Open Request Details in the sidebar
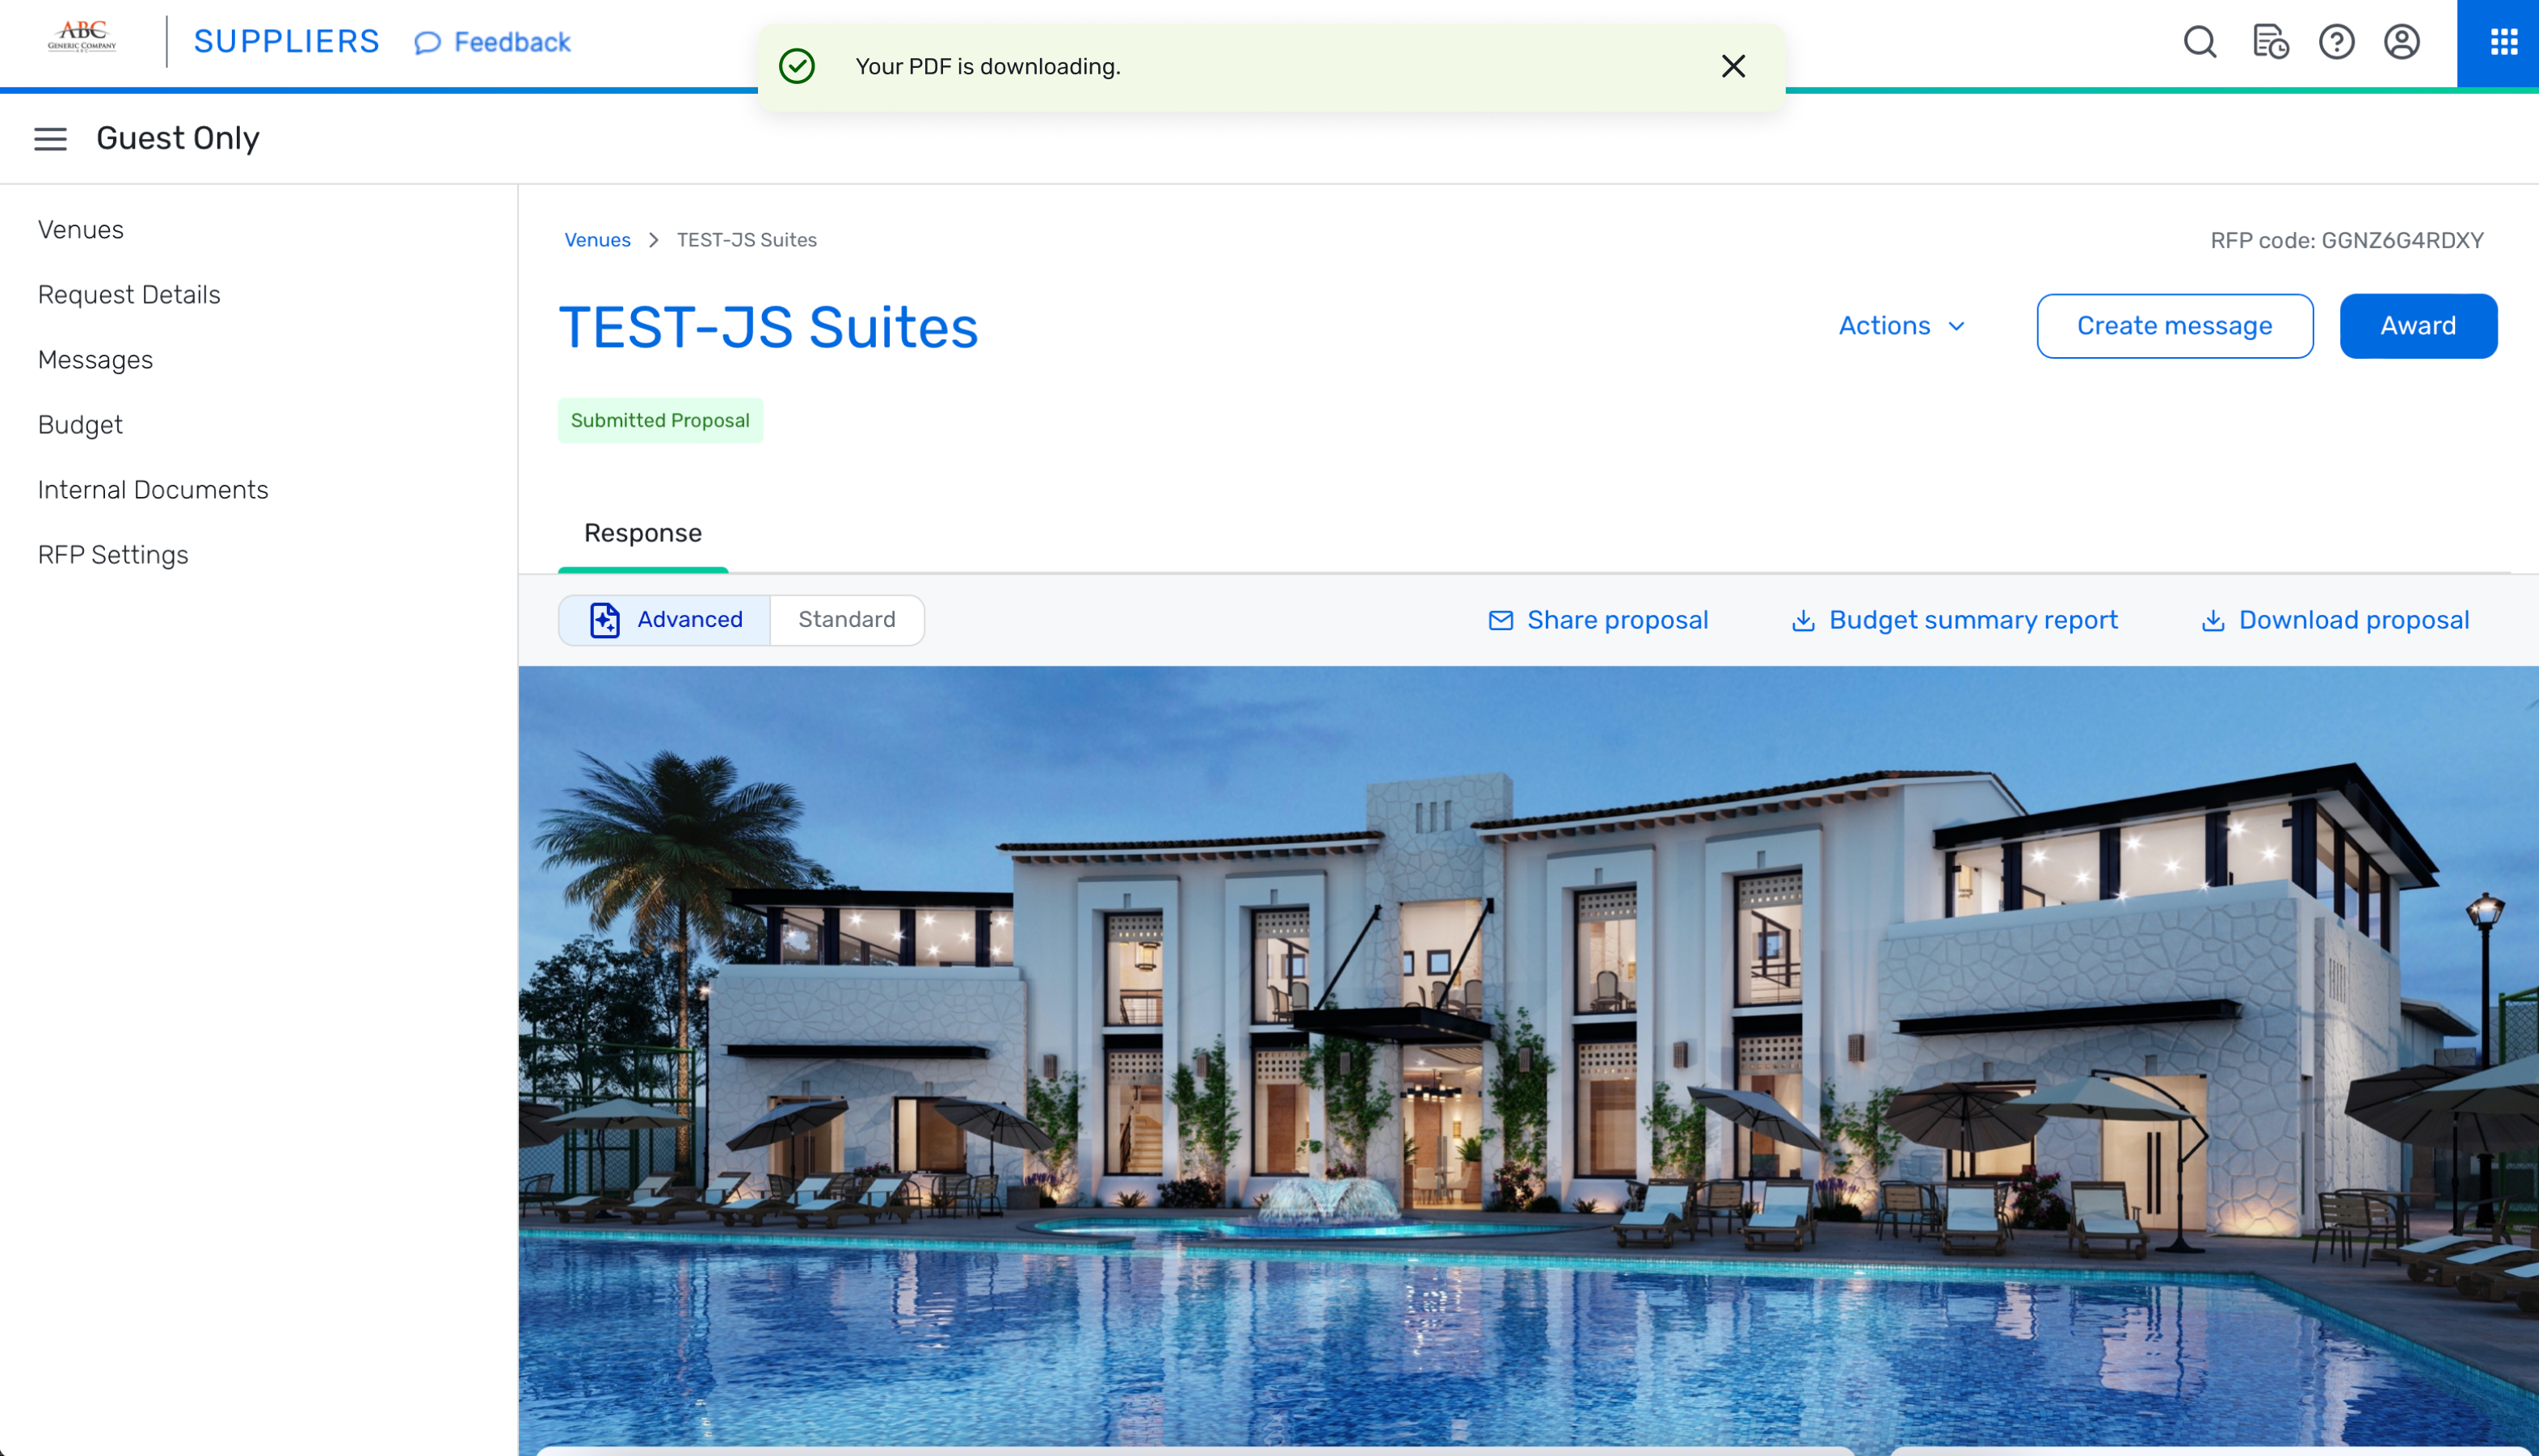 (x=129, y=294)
